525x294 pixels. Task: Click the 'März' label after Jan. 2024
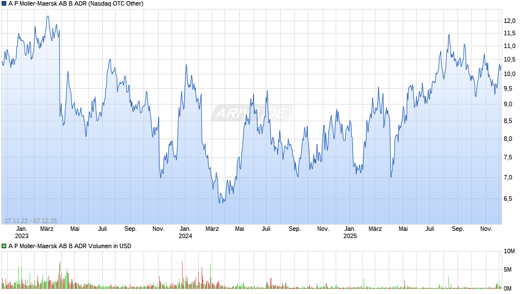coord(212,229)
